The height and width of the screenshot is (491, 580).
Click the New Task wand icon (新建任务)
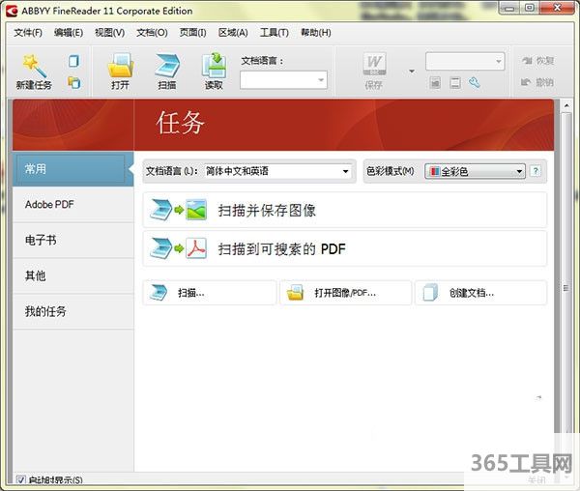click(x=35, y=66)
